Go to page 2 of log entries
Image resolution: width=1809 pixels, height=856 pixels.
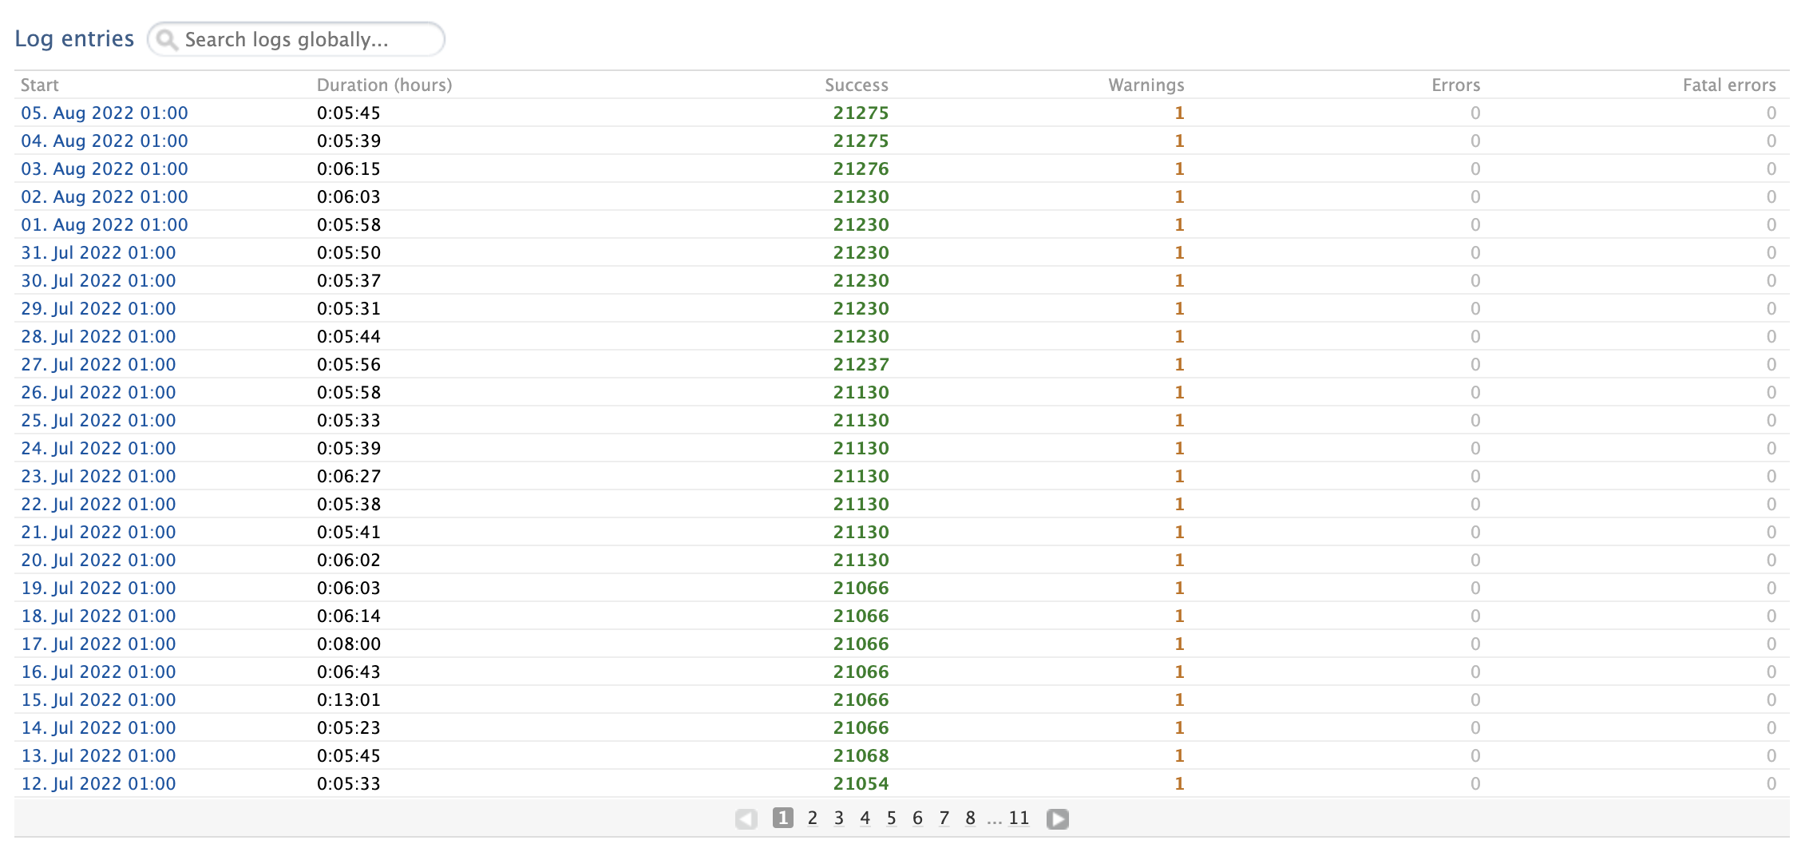[x=812, y=818]
